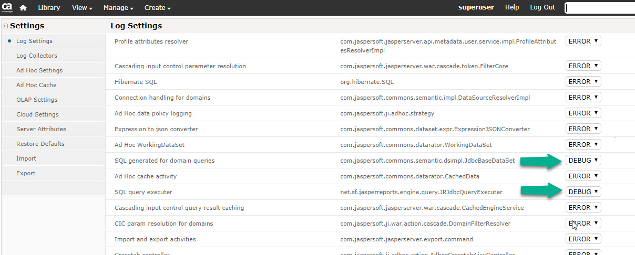Viewport: 635px width, 255px height.
Task: Open the Hibernate SQL log level dropdown
Action: pos(583,82)
